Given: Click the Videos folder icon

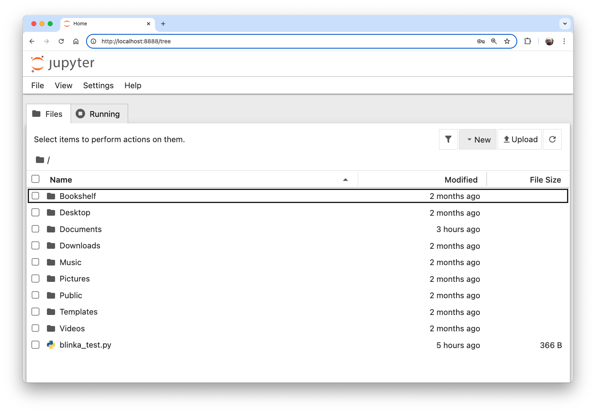Looking at the screenshot, I should click(51, 328).
